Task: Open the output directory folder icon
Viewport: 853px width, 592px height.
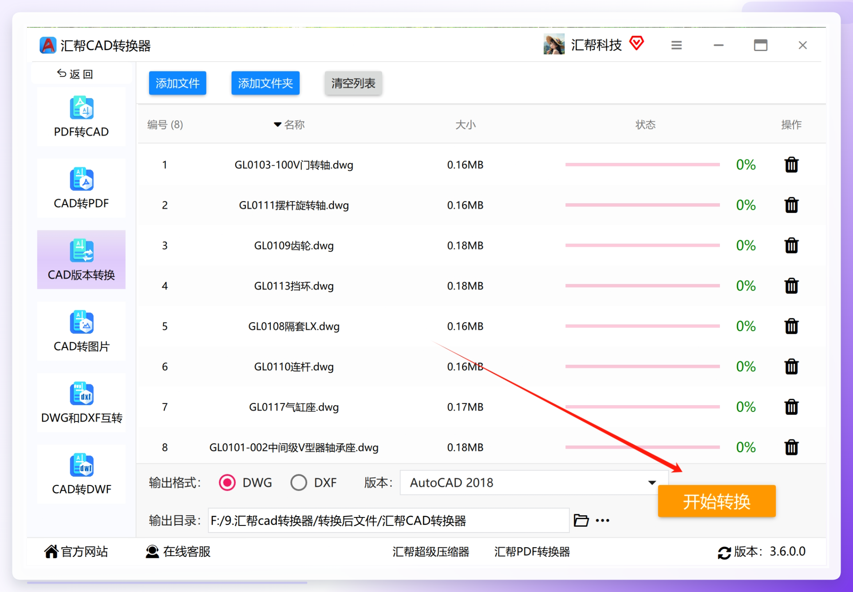Action: point(581,520)
